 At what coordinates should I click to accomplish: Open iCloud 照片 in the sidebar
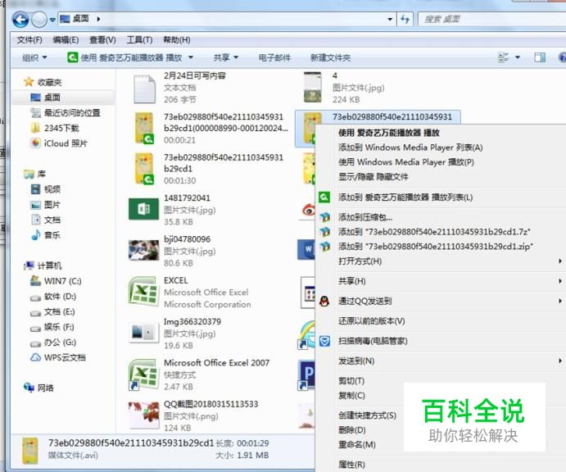click(x=59, y=143)
